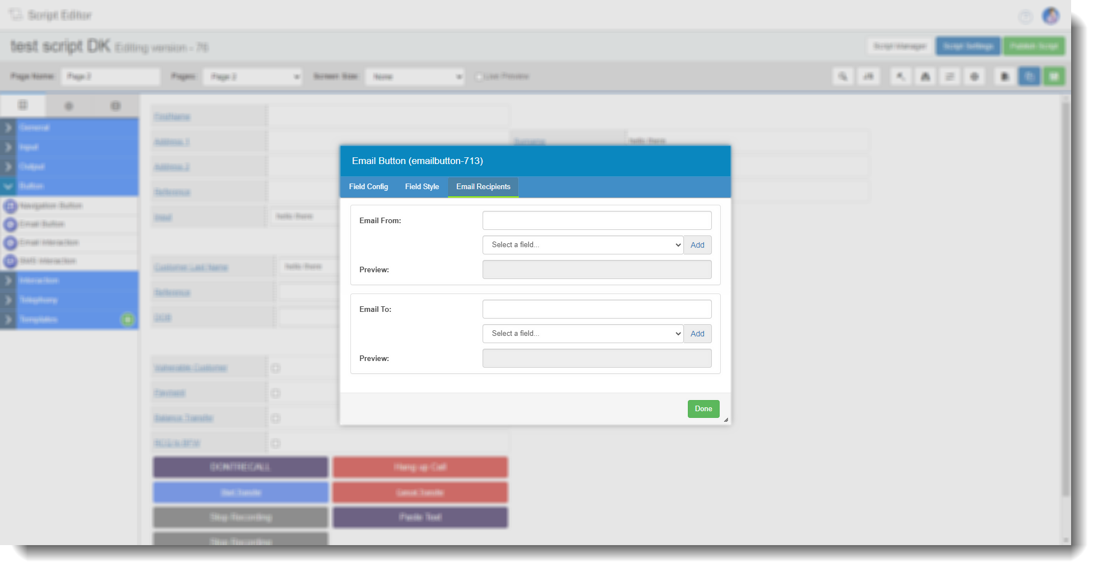
Task: Click the green Done button
Action: pos(703,409)
